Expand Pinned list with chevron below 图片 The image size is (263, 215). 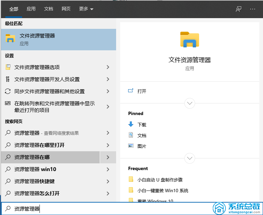tap(189, 158)
